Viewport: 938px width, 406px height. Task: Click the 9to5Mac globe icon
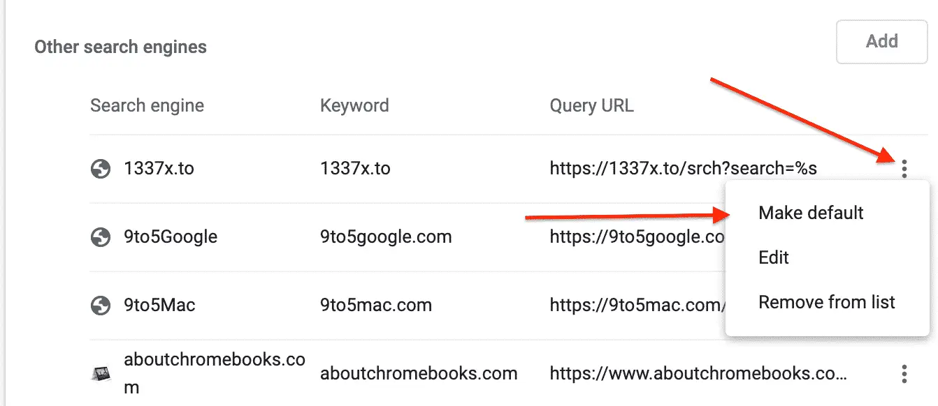click(x=101, y=305)
